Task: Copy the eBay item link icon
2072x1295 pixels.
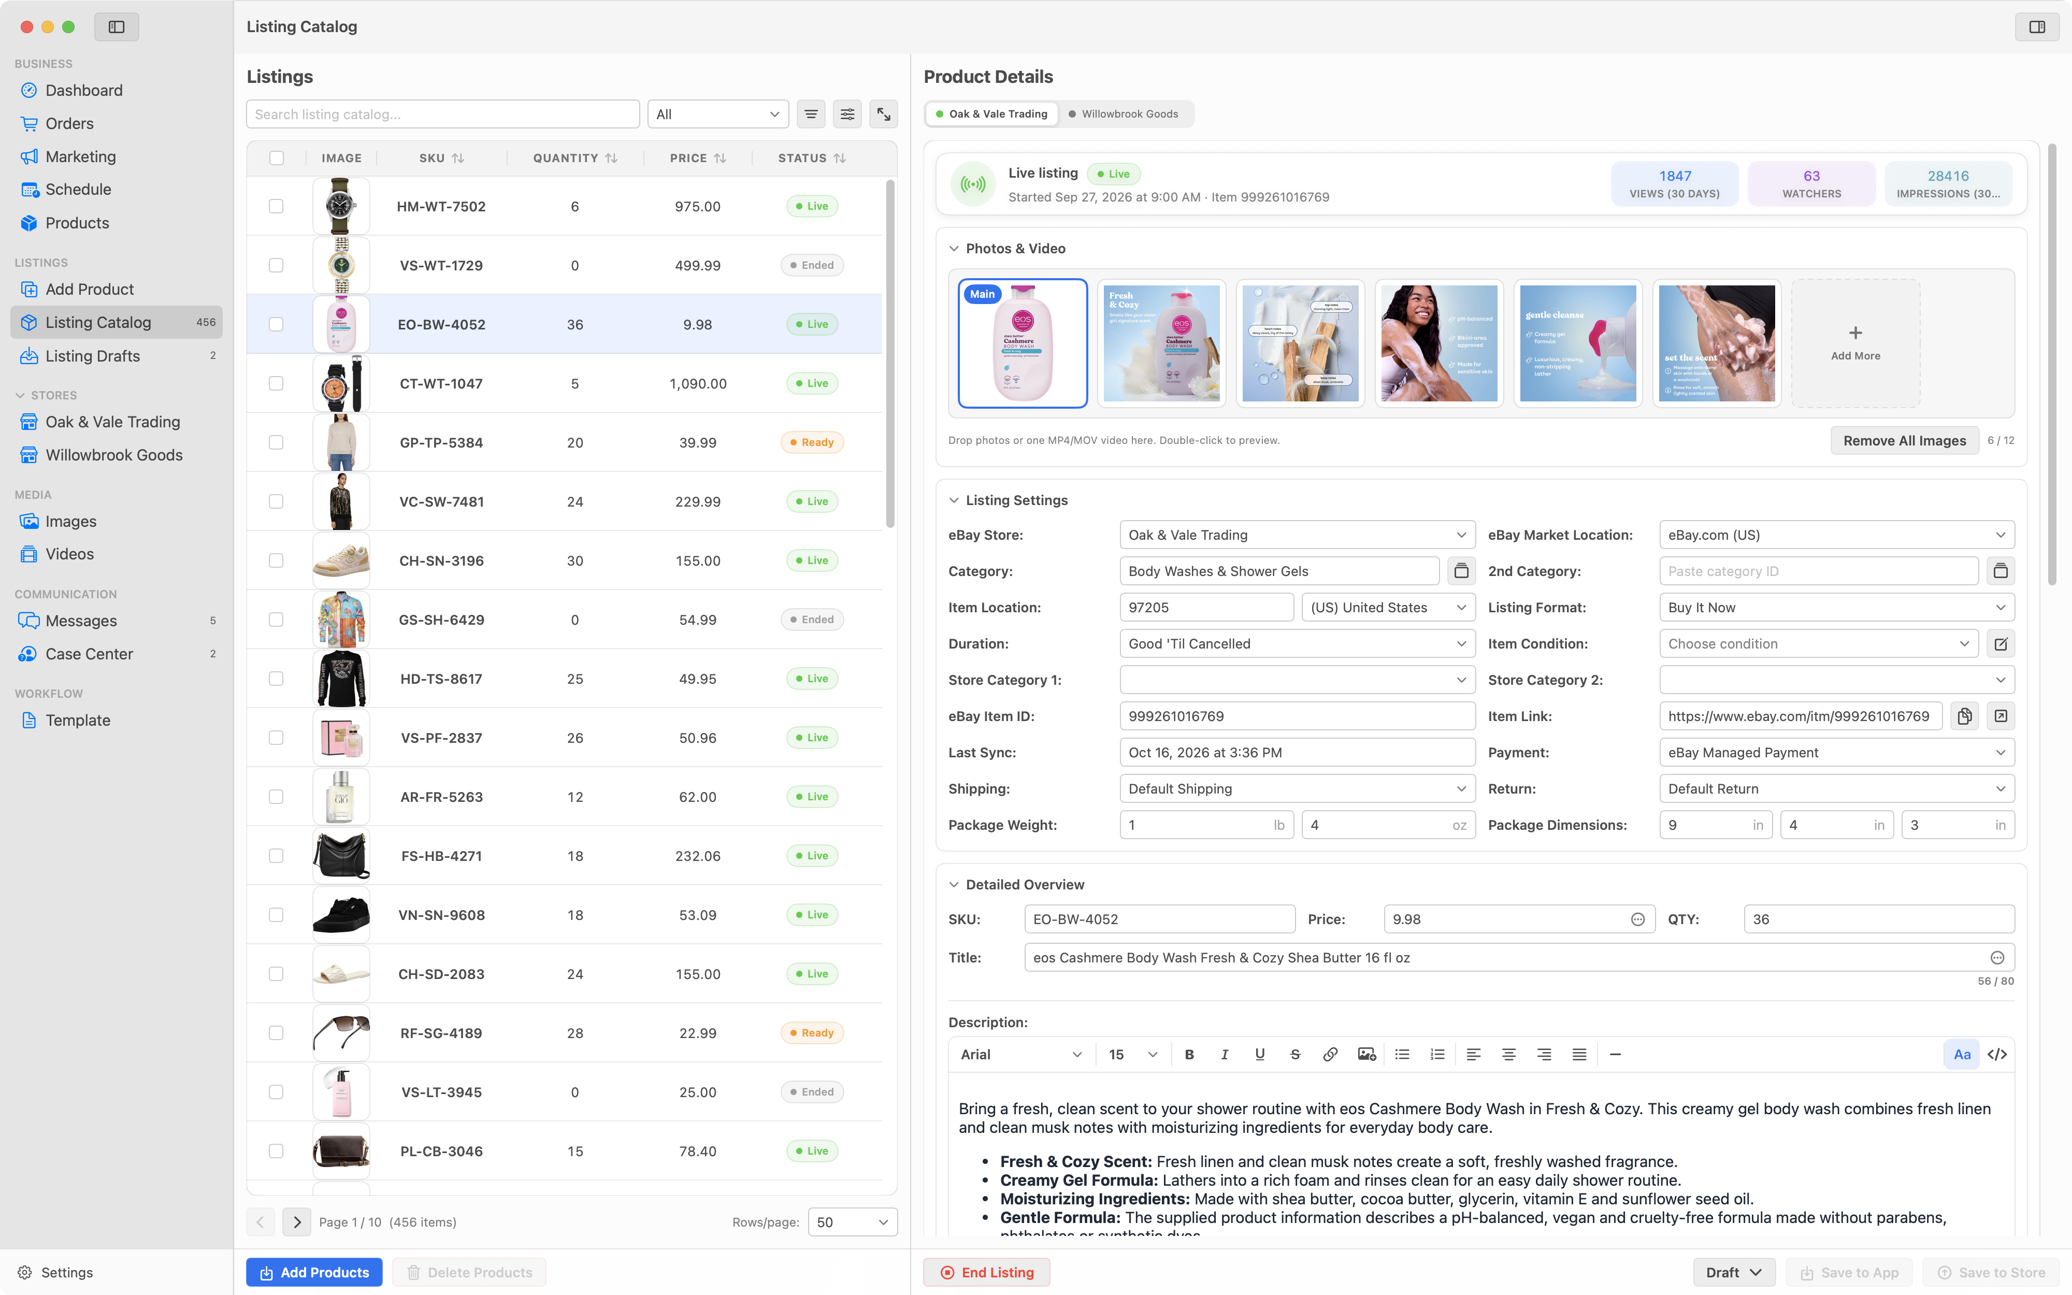Action: (1964, 716)
